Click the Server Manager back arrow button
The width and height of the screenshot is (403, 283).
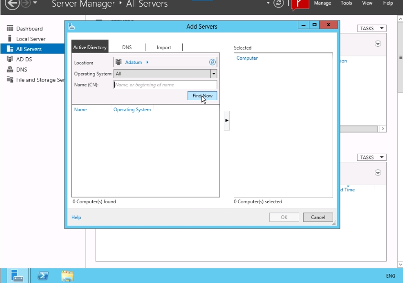12,4
